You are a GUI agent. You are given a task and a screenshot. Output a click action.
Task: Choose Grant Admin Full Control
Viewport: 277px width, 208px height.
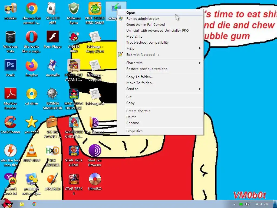(x=160, y=25)
